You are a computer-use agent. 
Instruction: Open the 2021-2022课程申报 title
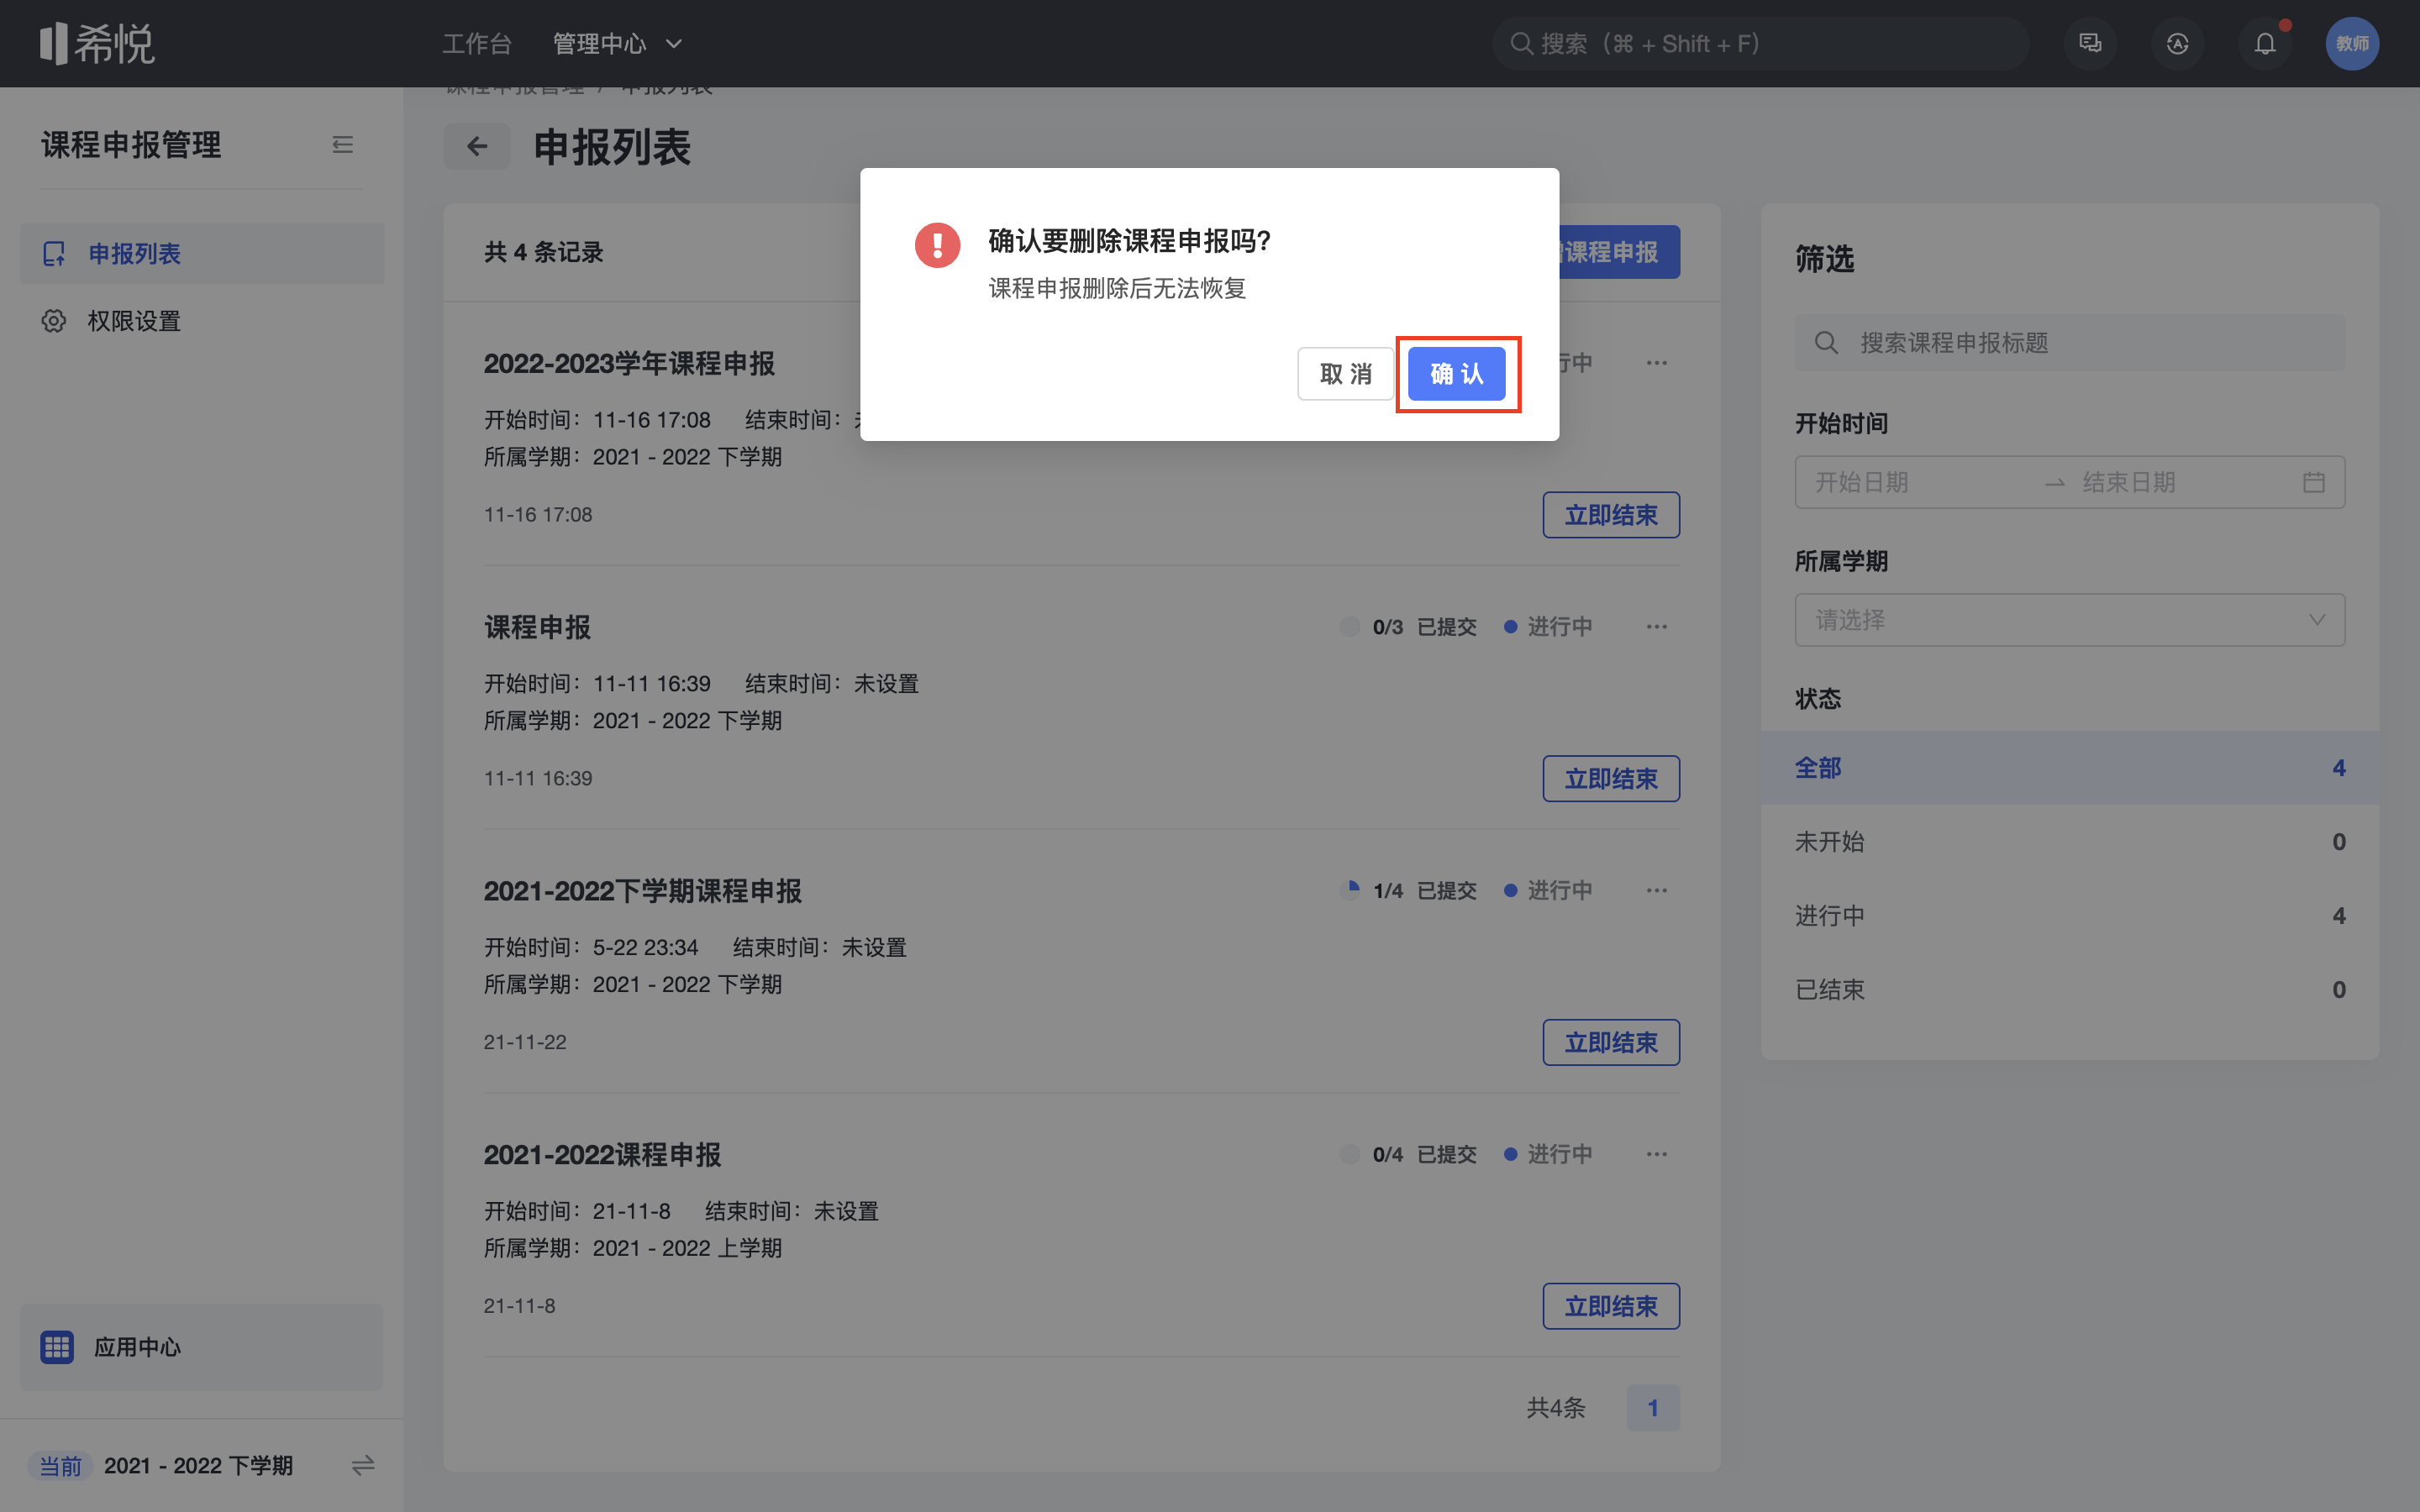[602, 1155]
